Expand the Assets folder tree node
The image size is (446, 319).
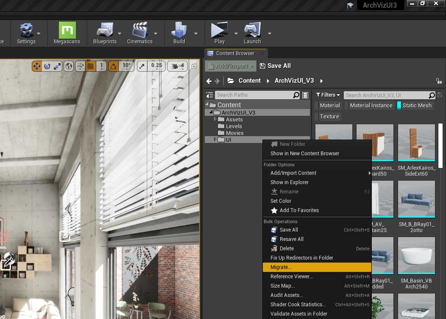(x=215, y=119)
